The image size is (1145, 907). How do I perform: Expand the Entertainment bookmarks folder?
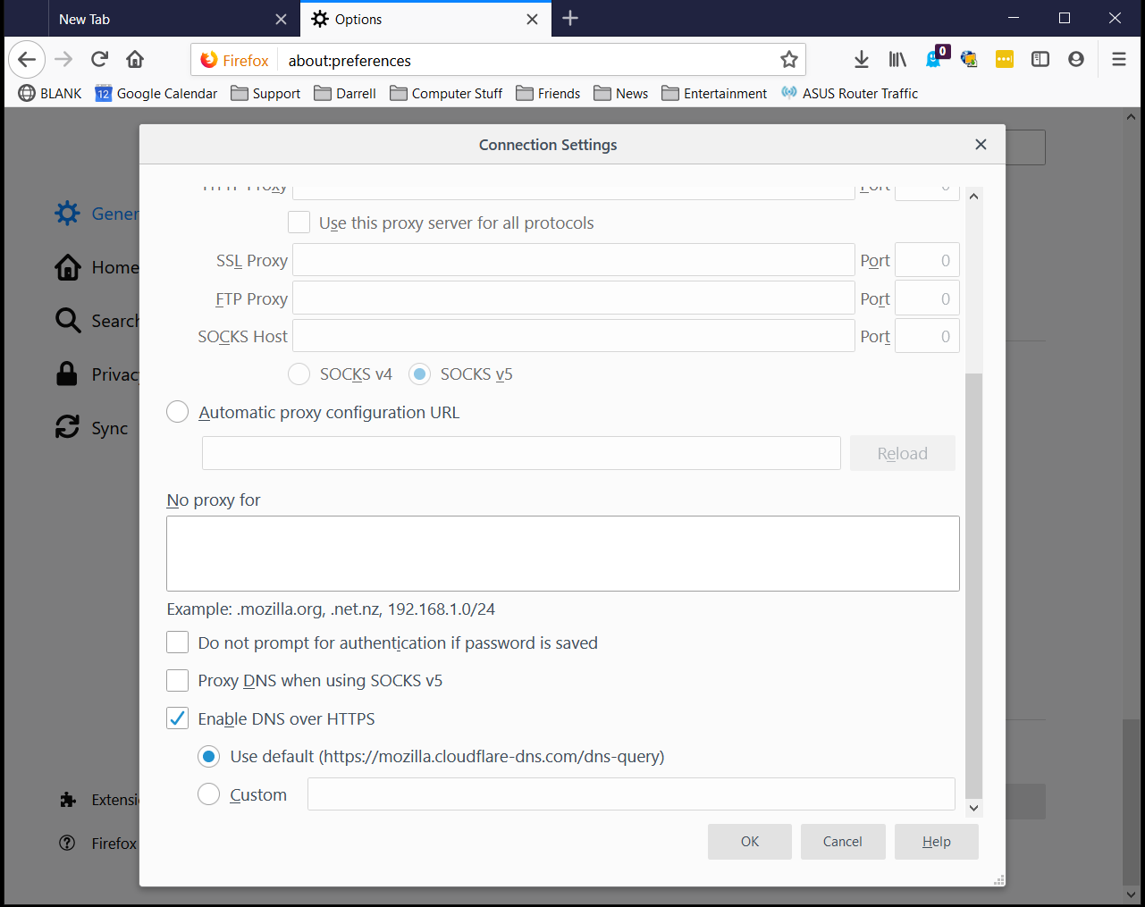714,94
